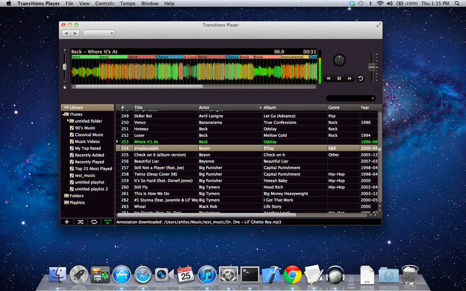Click the plus zoom-in icon beside waveform
The image size is (466, 291).
(65, 50)
